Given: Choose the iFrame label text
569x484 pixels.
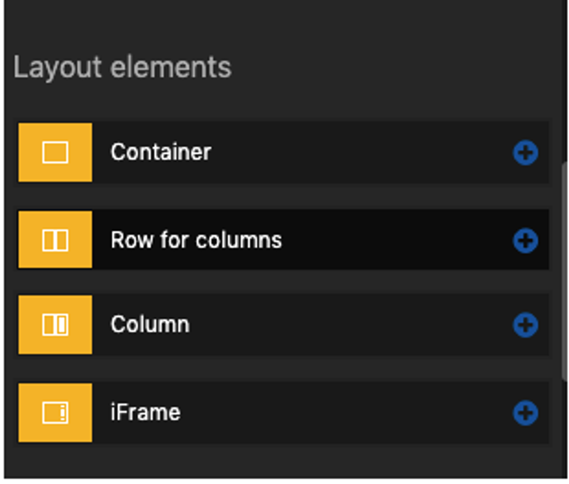Looking at the screenshot, I should click(145, 413).
